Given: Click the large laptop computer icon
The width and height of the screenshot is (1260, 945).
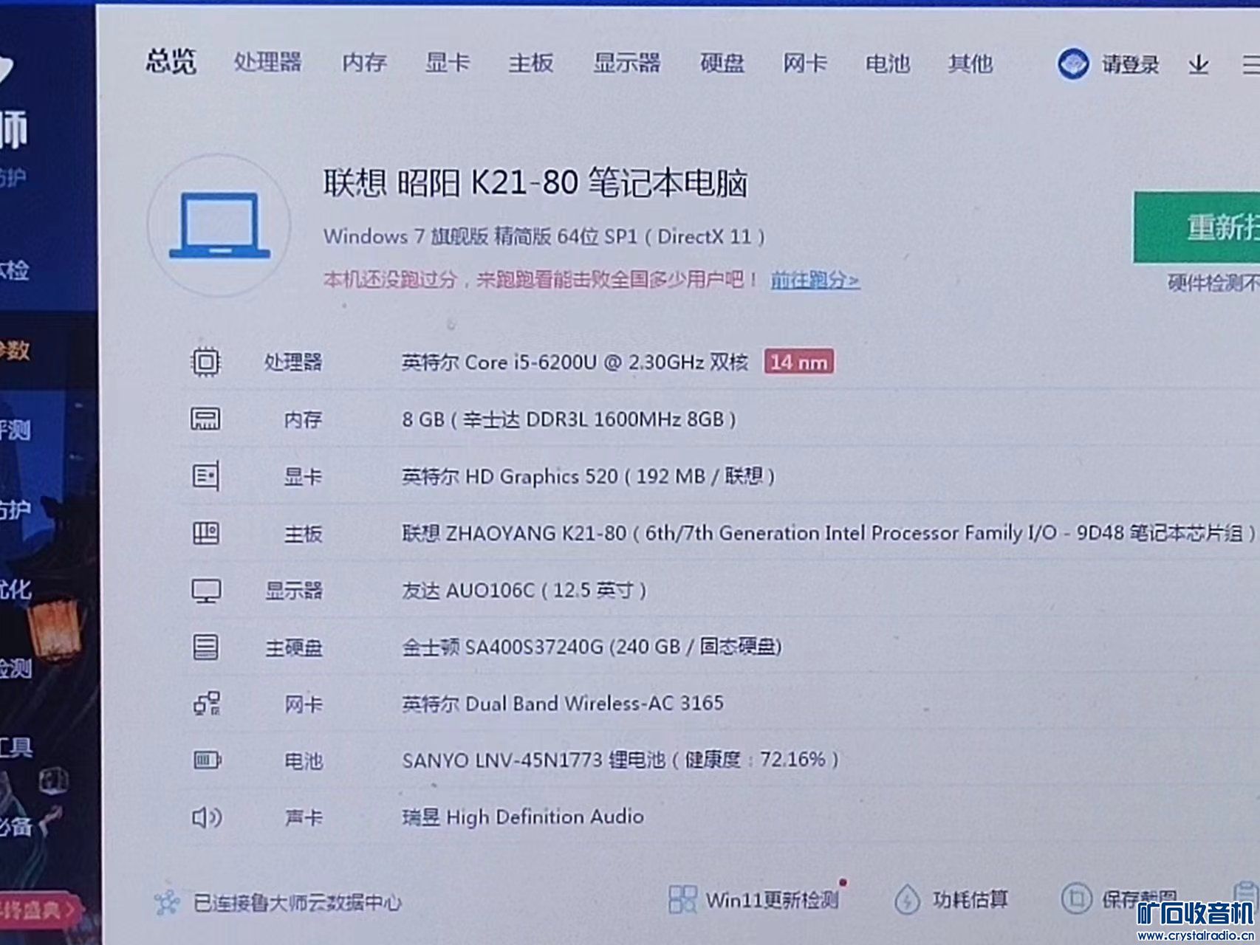Looking at the screenshot, I should click(x=219, y=225).
